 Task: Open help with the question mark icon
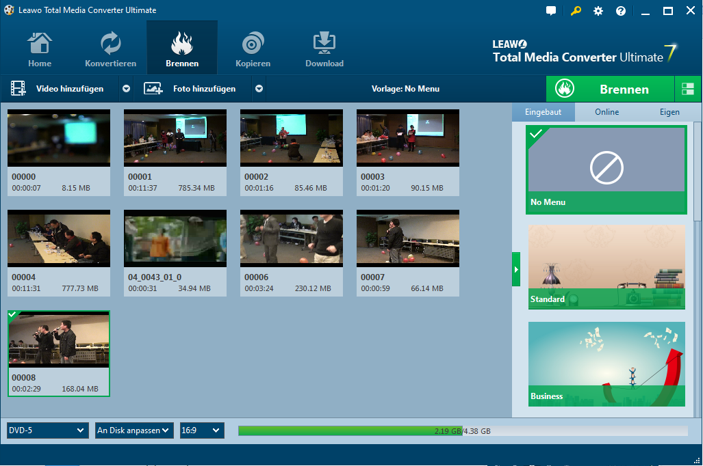(621, 11)
